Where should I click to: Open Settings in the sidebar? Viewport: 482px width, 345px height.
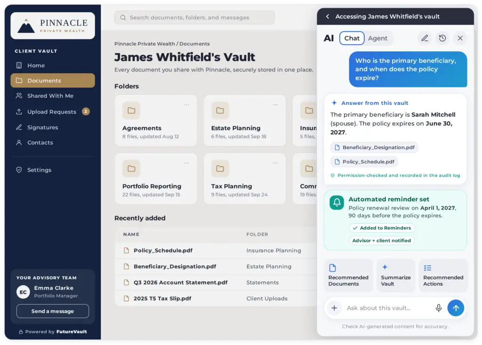point(53,170)
